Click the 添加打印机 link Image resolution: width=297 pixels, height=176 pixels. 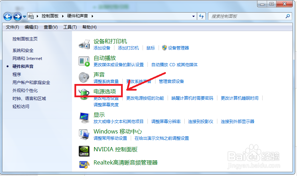click(x=128, y=48)
